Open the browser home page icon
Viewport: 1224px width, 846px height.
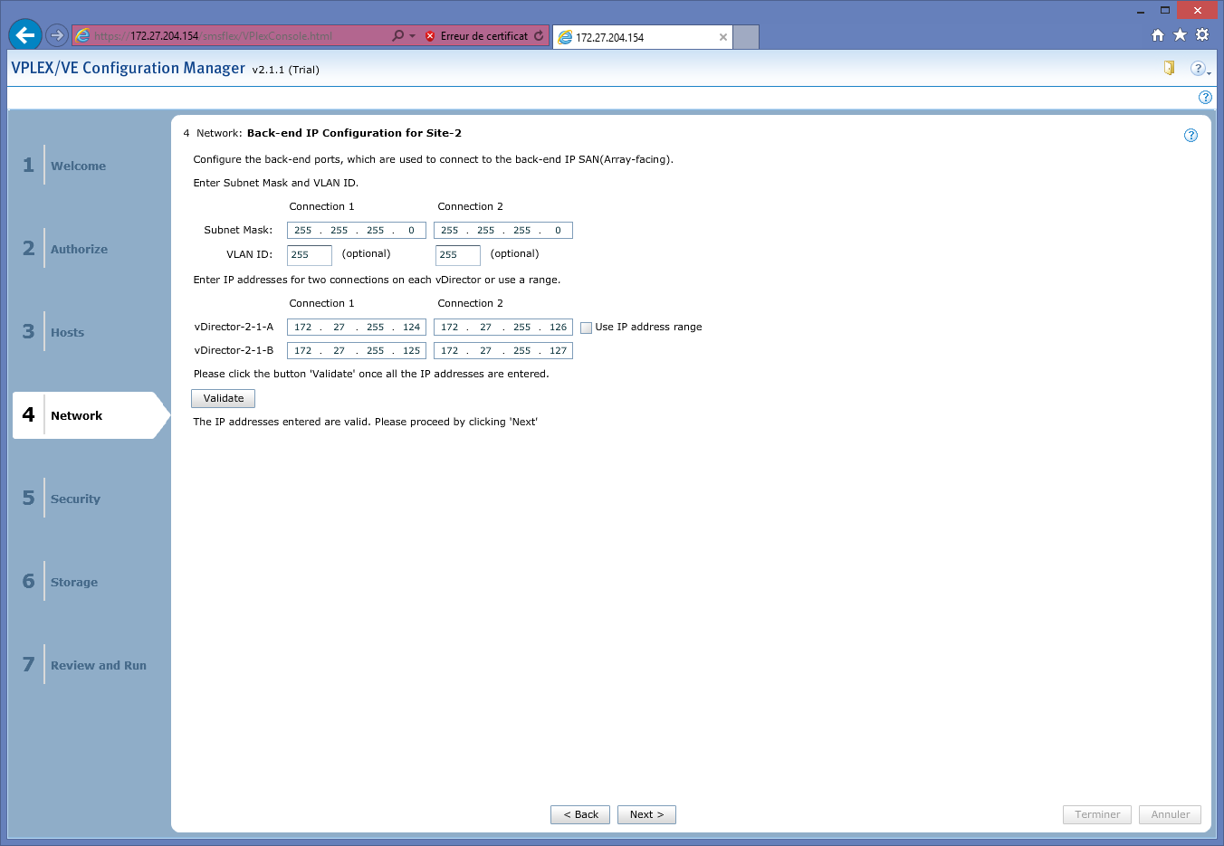[1157, 35]
